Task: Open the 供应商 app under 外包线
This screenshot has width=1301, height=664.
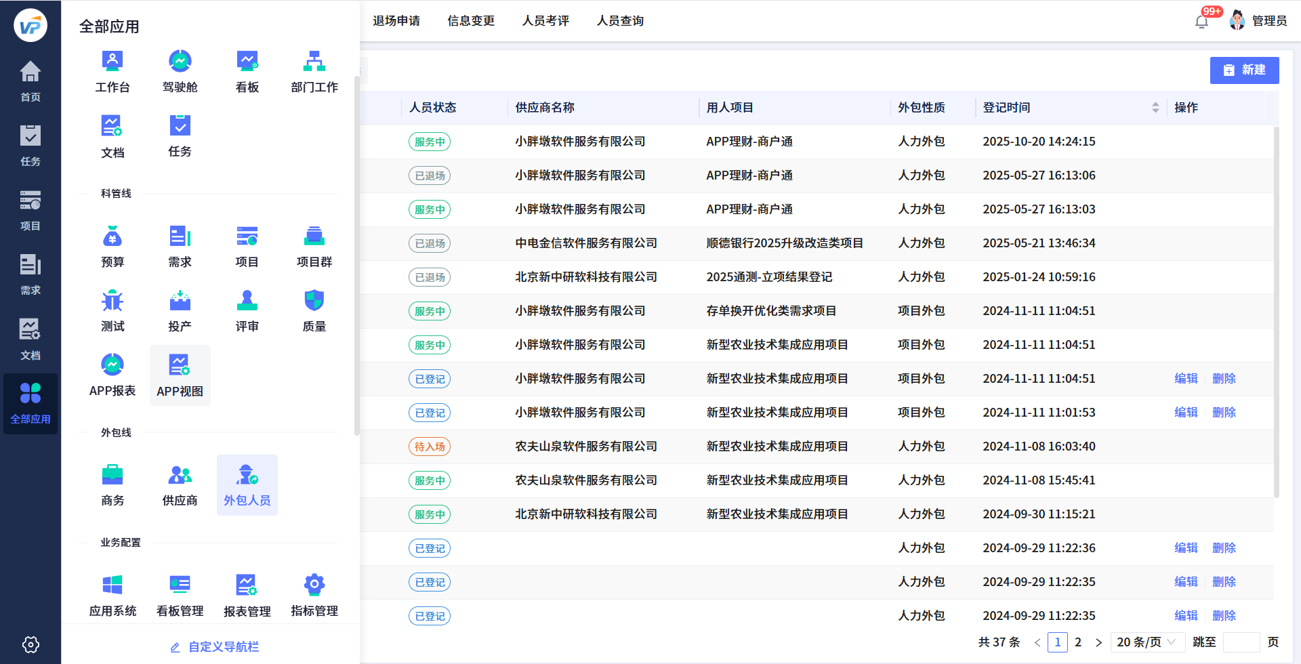Action: point(180,484)
